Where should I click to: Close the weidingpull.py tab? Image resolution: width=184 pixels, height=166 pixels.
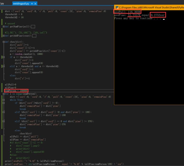35,4
